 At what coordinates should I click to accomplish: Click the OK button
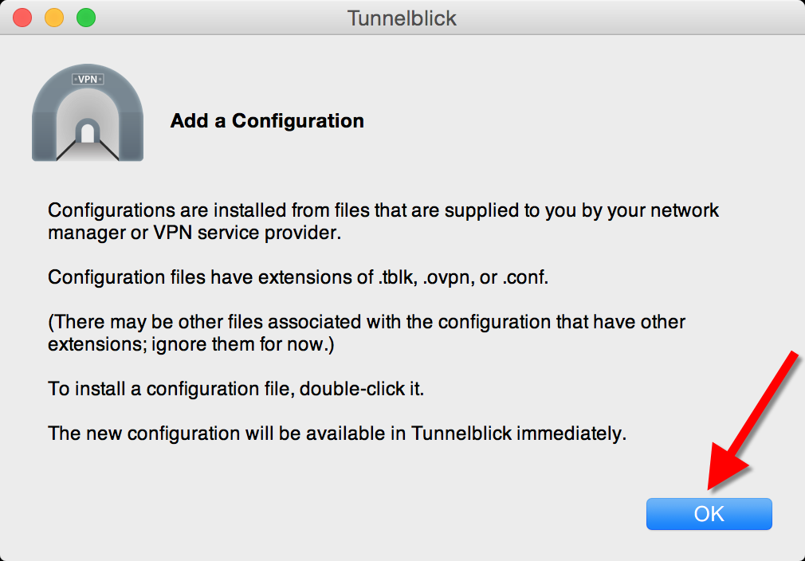[x=709, y=514]
